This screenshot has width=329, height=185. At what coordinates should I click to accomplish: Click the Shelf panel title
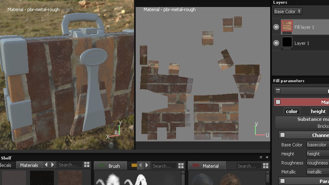tap(6, 158)
